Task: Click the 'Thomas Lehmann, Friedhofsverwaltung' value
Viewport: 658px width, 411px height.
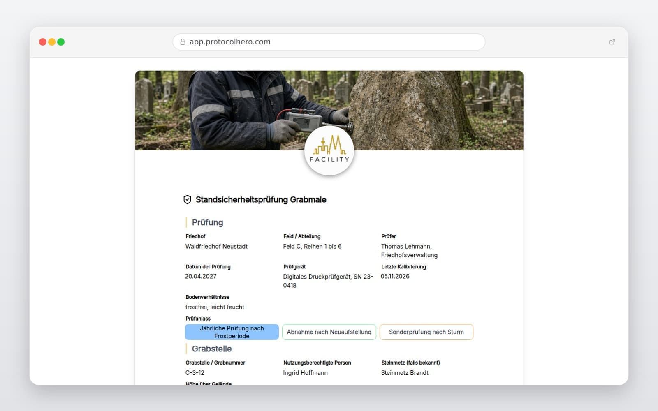Action: (409, 251)
